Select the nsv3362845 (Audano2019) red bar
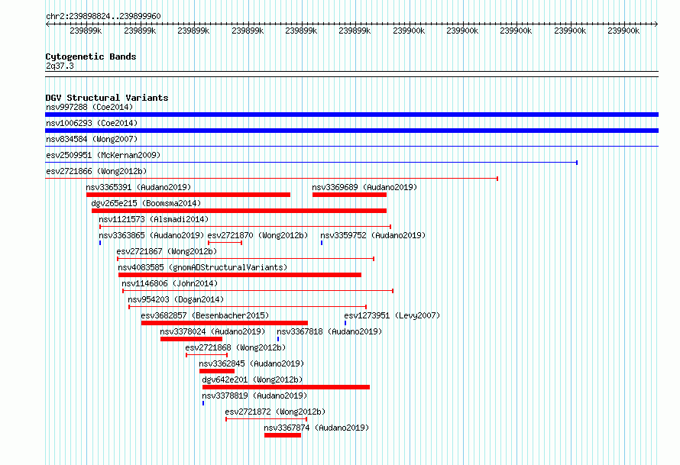 pyautogui.click(x=217, y=371)
